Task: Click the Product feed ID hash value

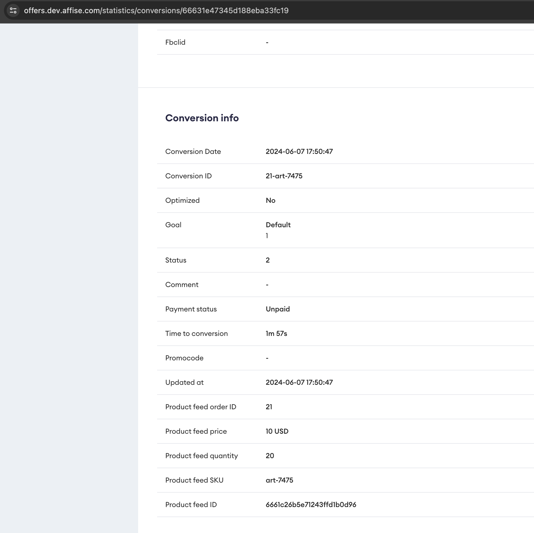Action: tap(311, 504)
